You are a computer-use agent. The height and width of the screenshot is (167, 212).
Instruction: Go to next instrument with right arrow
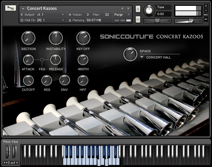click(x=128, y=8)
